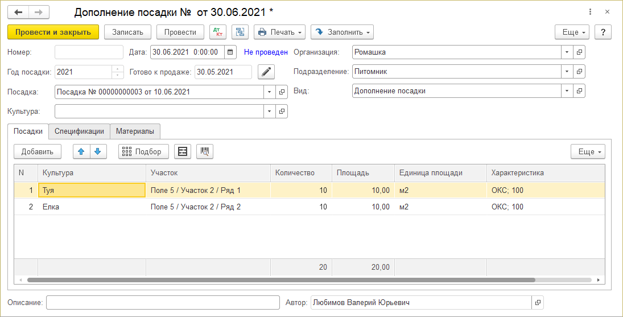Open the Печать print menu
This screenshot has height=317, width=623.
coord(279,32)
